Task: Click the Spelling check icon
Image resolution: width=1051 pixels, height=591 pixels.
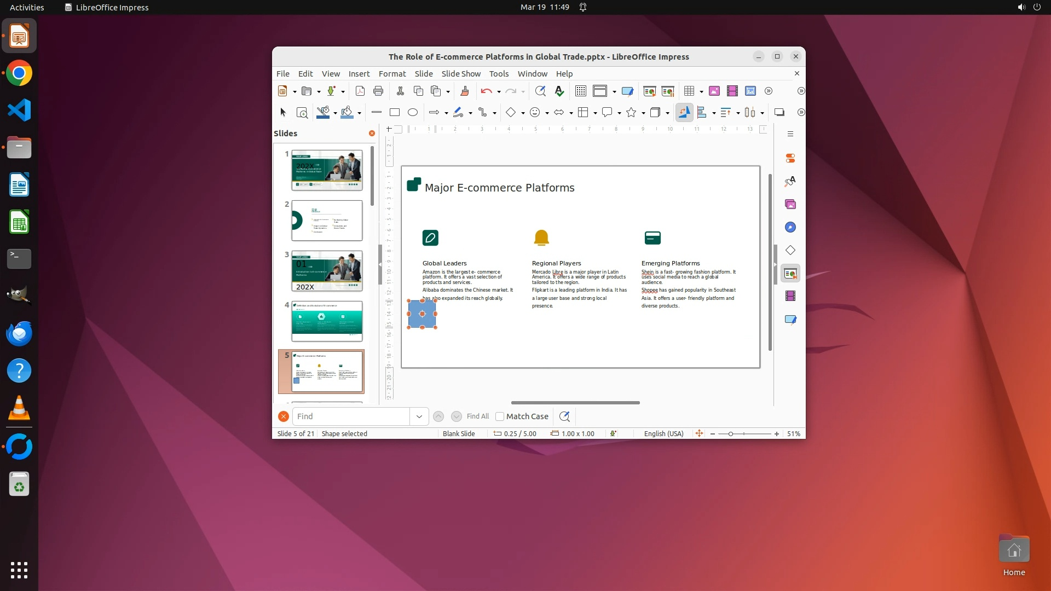Action: (559, 91)
